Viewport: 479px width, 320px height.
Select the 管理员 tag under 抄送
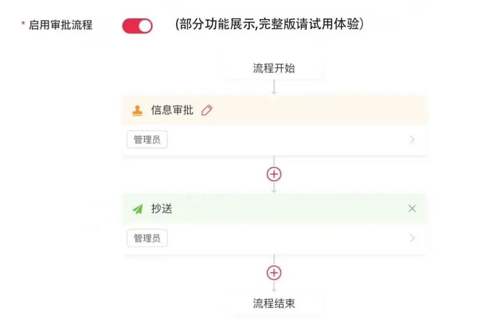pyautogui.click(x=147, y=238)
